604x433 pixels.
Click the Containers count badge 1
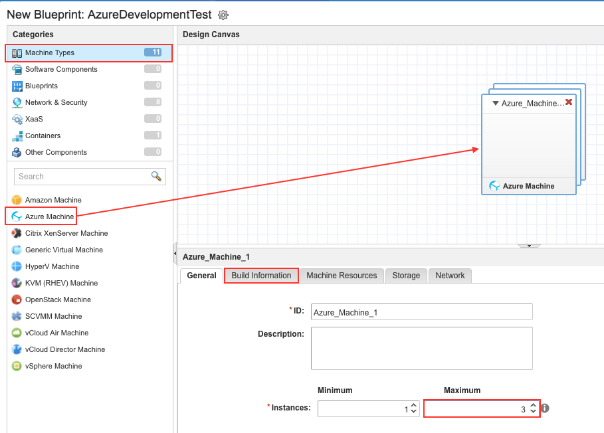tap(153, 135)
